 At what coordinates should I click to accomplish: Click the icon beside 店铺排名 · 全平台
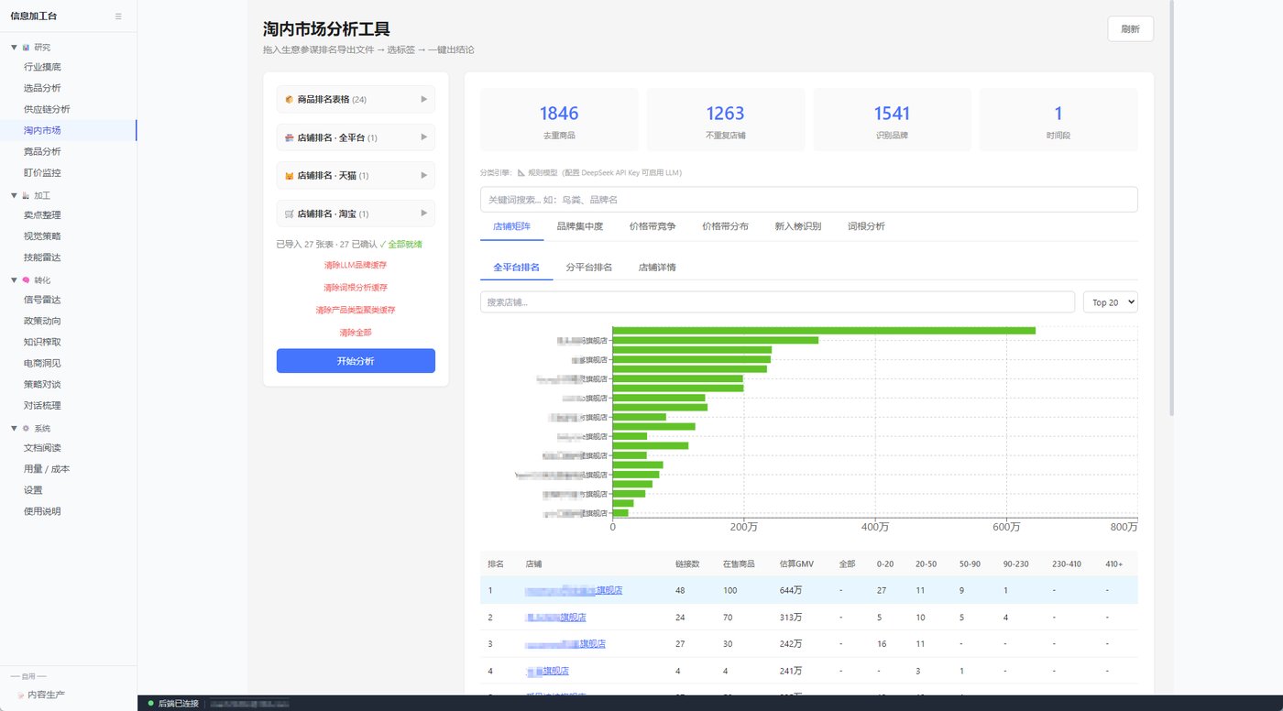(x=289, y=137)
